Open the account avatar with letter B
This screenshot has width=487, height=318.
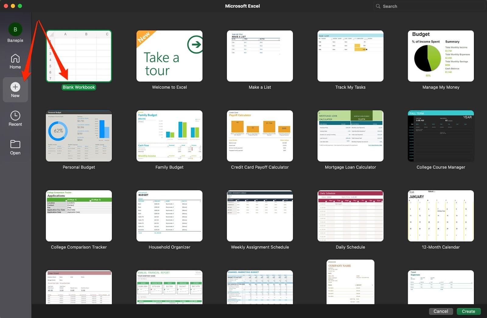click(x=15, y=30)
